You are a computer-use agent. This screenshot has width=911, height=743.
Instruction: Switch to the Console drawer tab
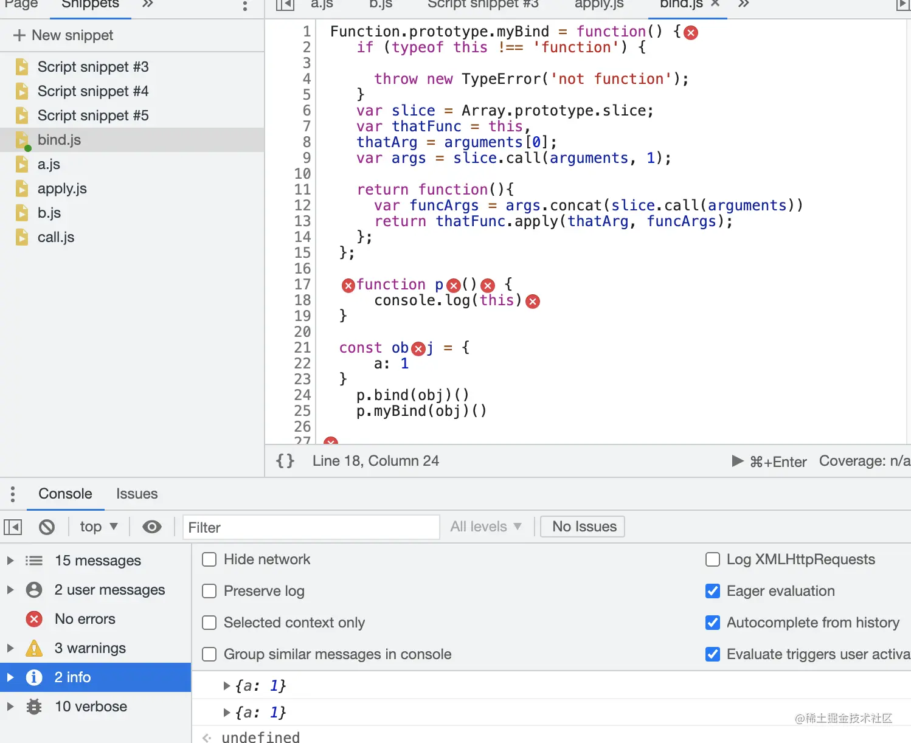click(65, 494)
